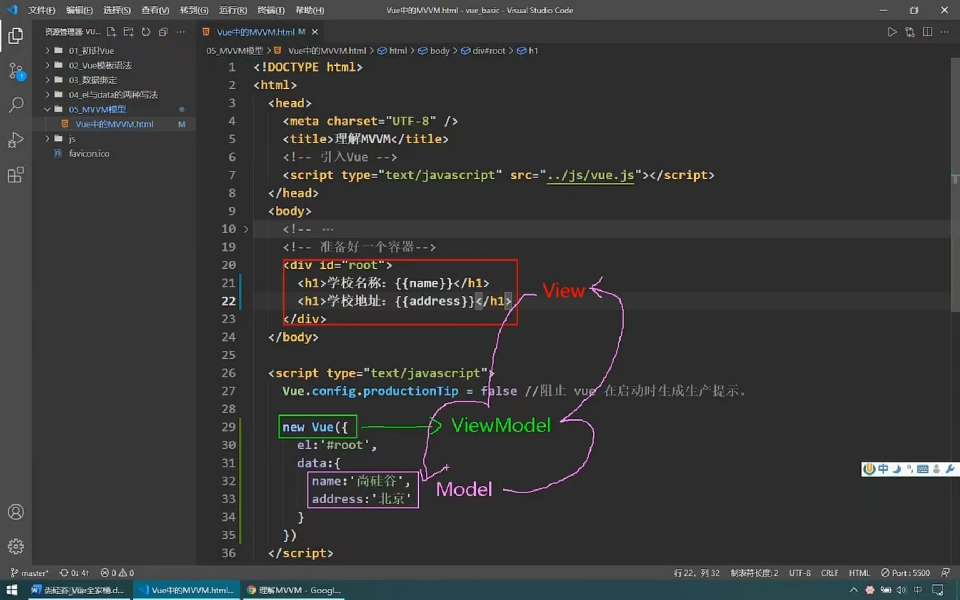
Task: Show hidden tray icons chevron
Action: 853,590
